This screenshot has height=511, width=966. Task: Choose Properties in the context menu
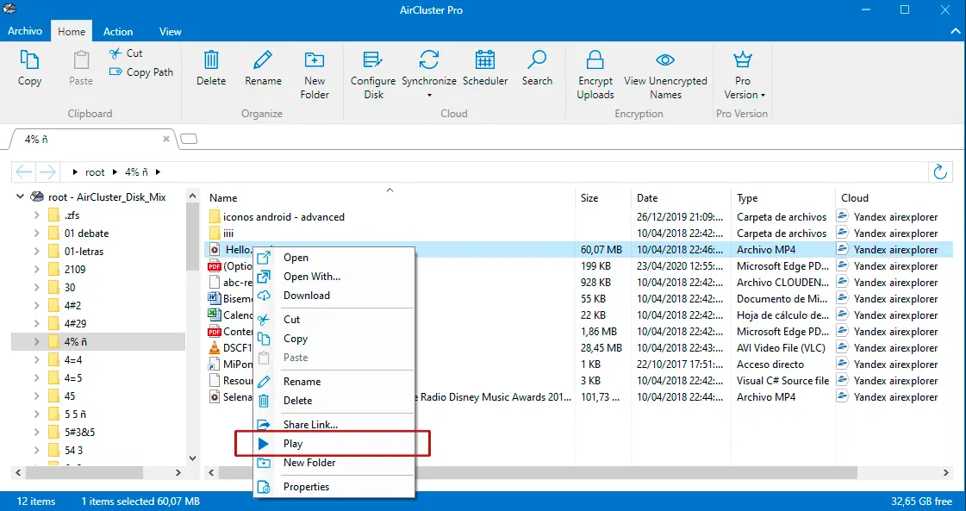coord(333,487)
